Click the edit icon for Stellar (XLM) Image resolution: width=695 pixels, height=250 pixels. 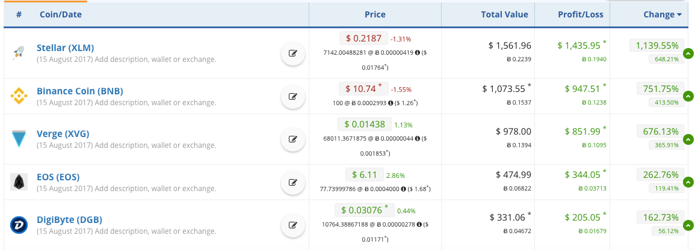(293, 53)
